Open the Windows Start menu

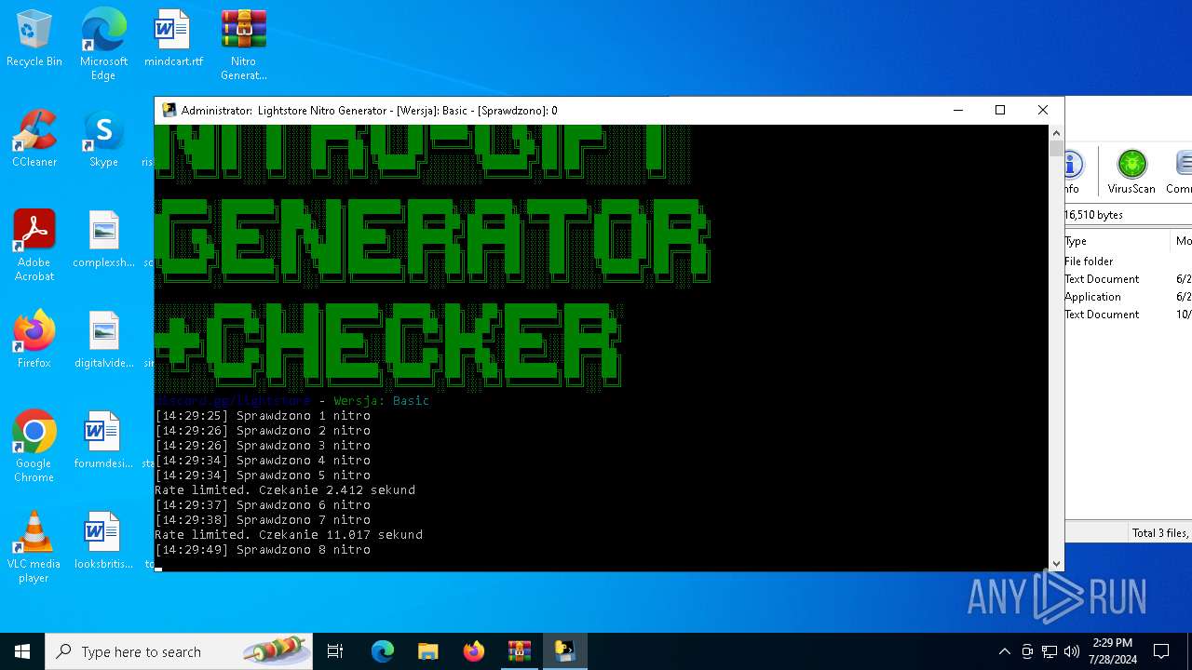pyautogui.click(x=22, y=651)
